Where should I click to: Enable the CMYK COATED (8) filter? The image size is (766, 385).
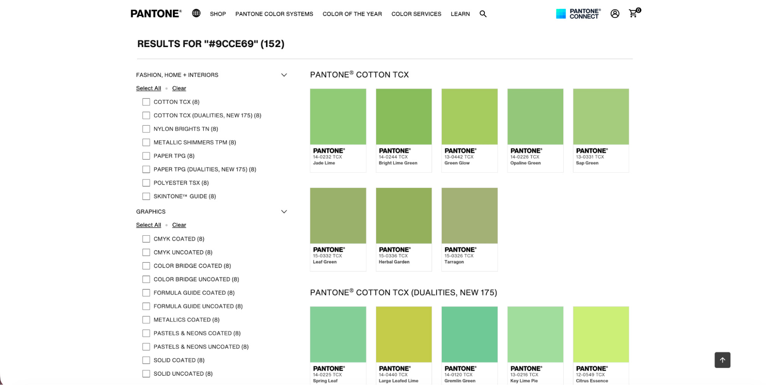pyautogui.click(x=146, y=238)
